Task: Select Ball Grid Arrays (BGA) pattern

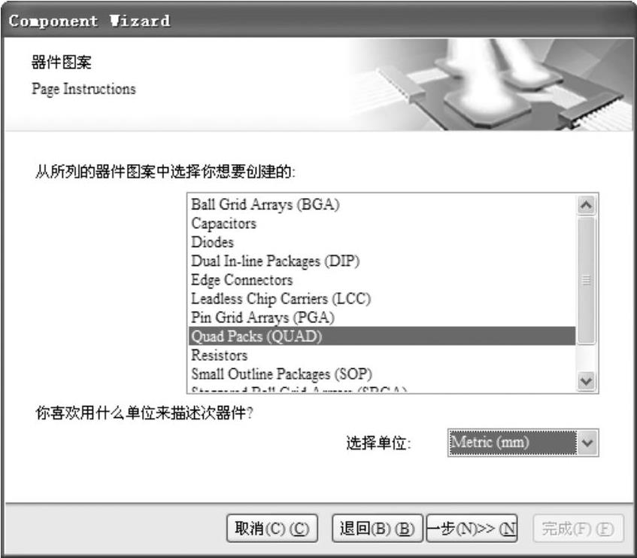Action: pyautogui.click(x=382, y=205)
